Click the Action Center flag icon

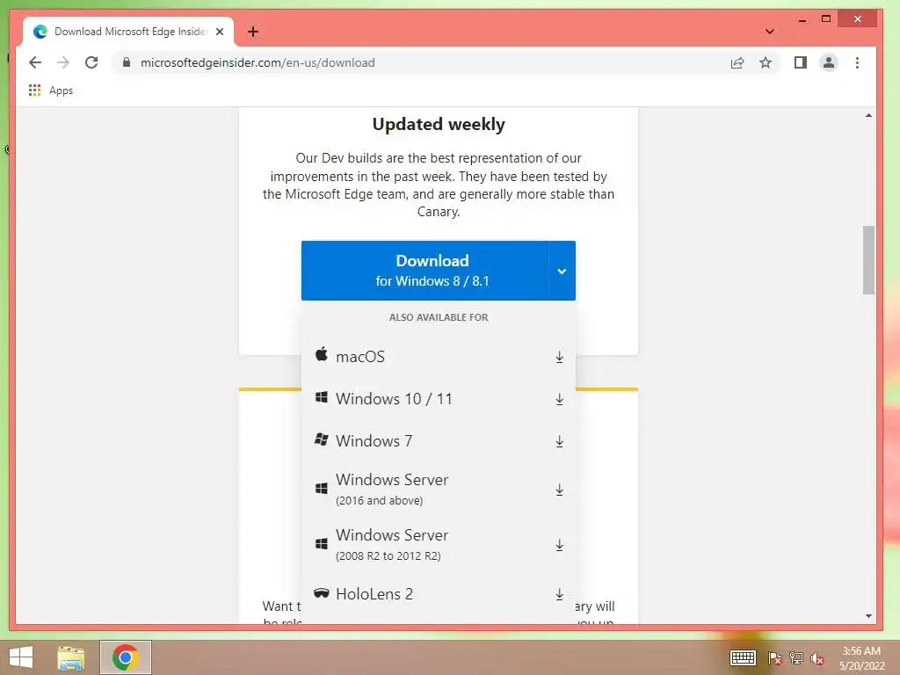point(774,658)
